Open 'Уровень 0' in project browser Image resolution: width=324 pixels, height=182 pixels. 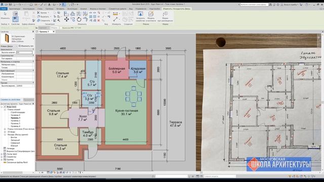click(16, 115)
